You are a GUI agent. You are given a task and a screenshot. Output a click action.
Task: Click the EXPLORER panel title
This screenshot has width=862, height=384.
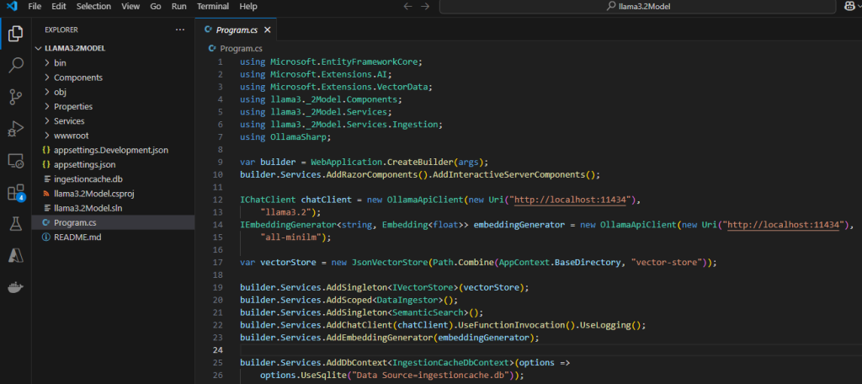[x=61, y=29]
